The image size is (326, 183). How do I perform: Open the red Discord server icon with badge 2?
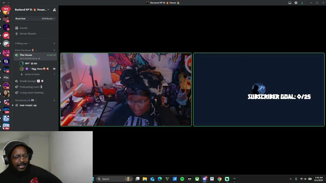coord(6,35)
